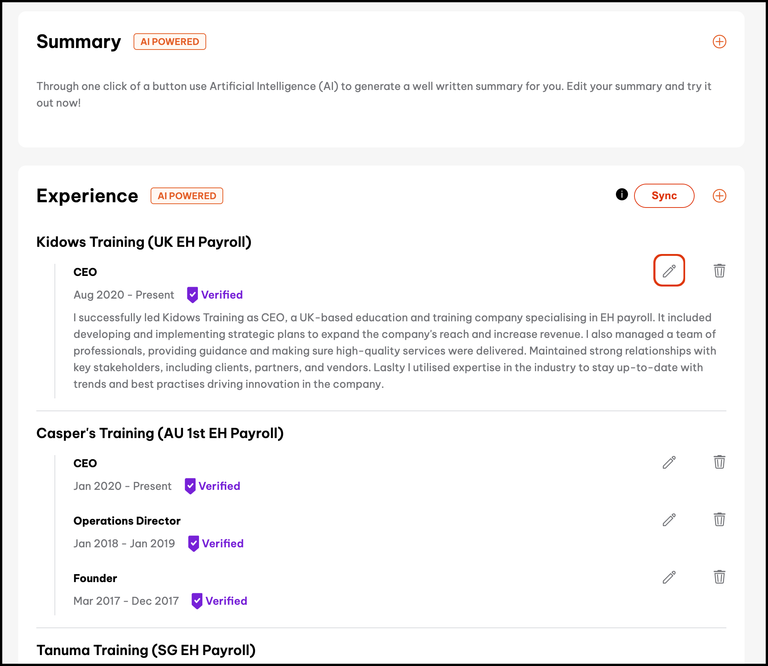Click the add Experience plus icon
Screen dimensions: 768x666
(x=719, y=196)
